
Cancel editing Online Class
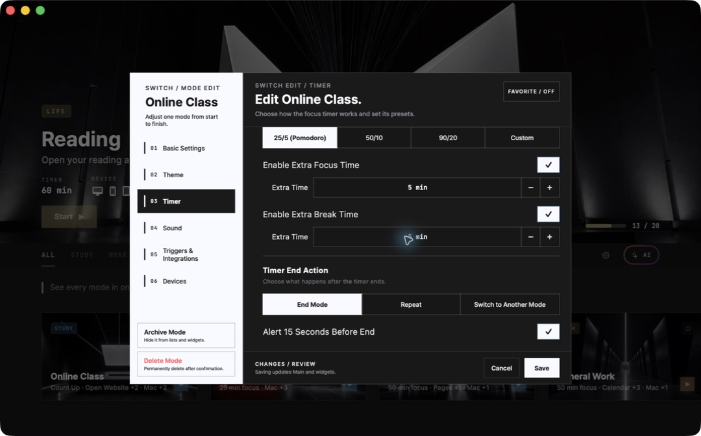(502, 368)
